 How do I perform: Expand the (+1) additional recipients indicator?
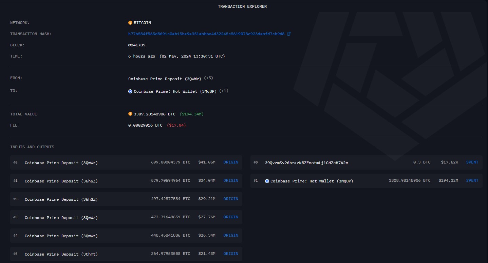coord(224,91)
